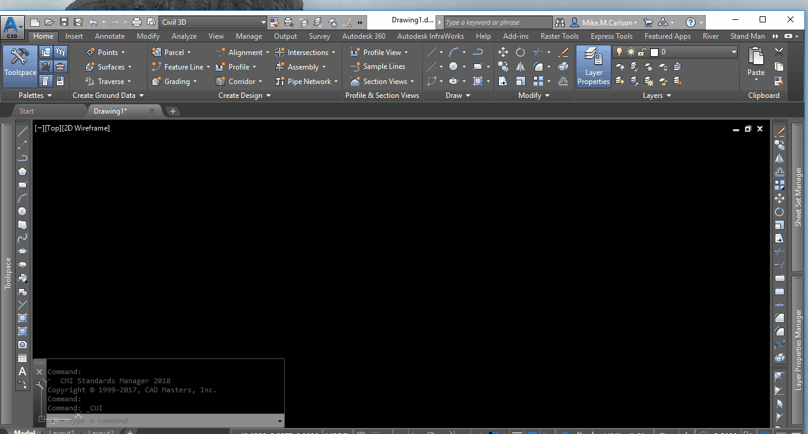808x434 pixels.
Task: Click the binoculars search icon
Action: (560, 22)
